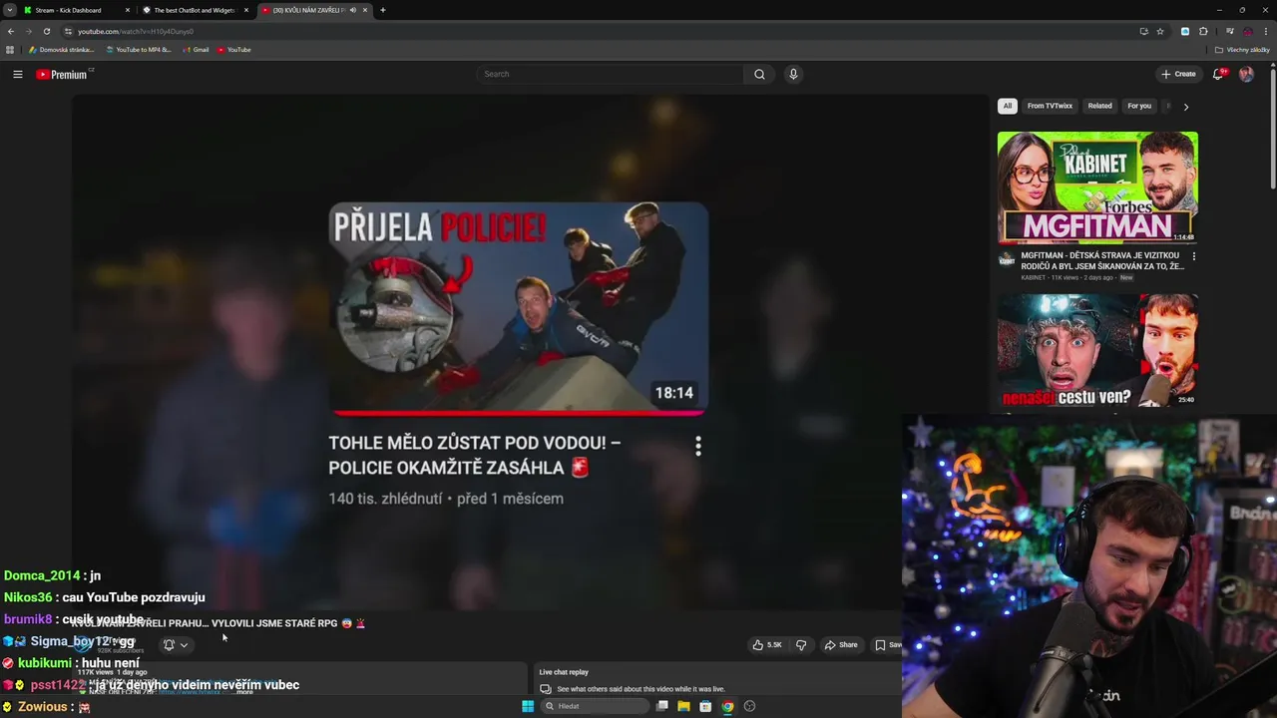
Task: Select the For you chip
Action: point(1139,106)
